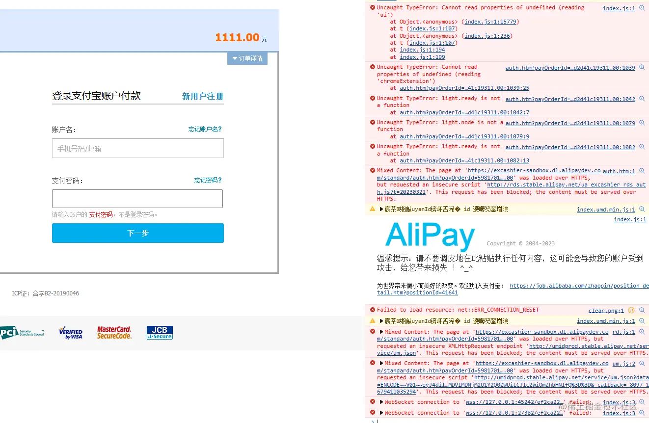The width and height of the screenshot is (649, 423).
Task: Expand the WebSocket 127.0.0.1:45242 error
Action: point(381,402)
